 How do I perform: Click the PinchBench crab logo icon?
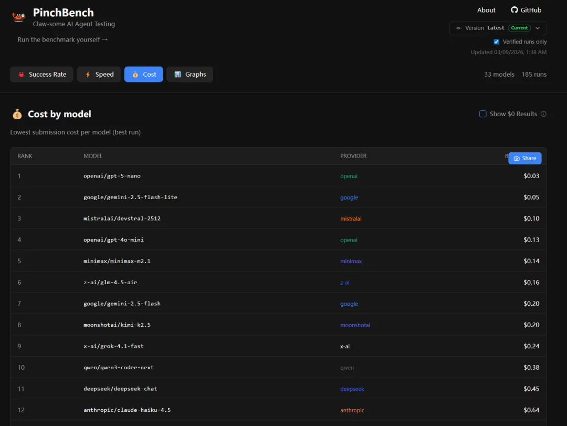click(18, 17)
